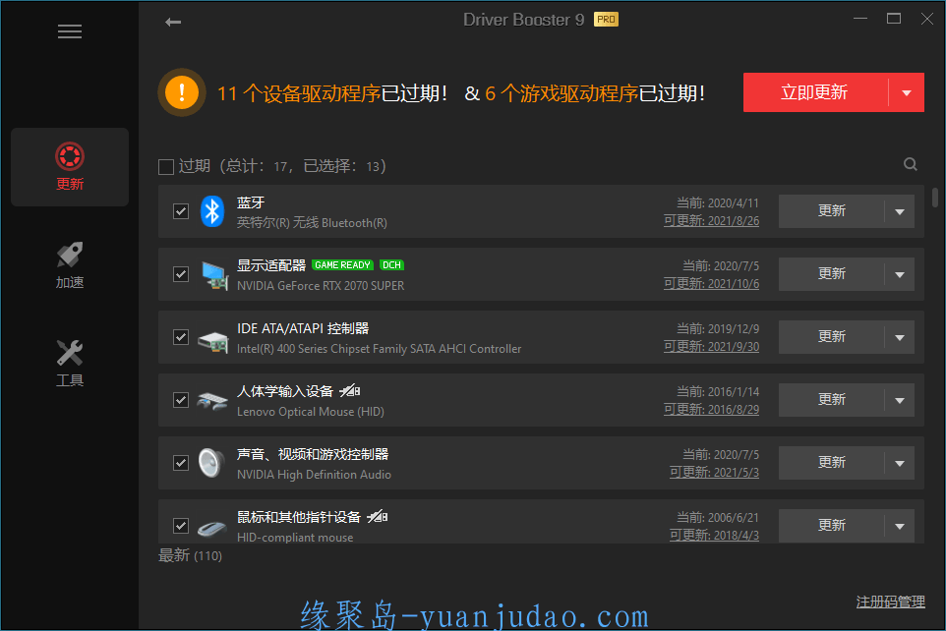Minimize the Driver Booster window

(x=860, y=19)
